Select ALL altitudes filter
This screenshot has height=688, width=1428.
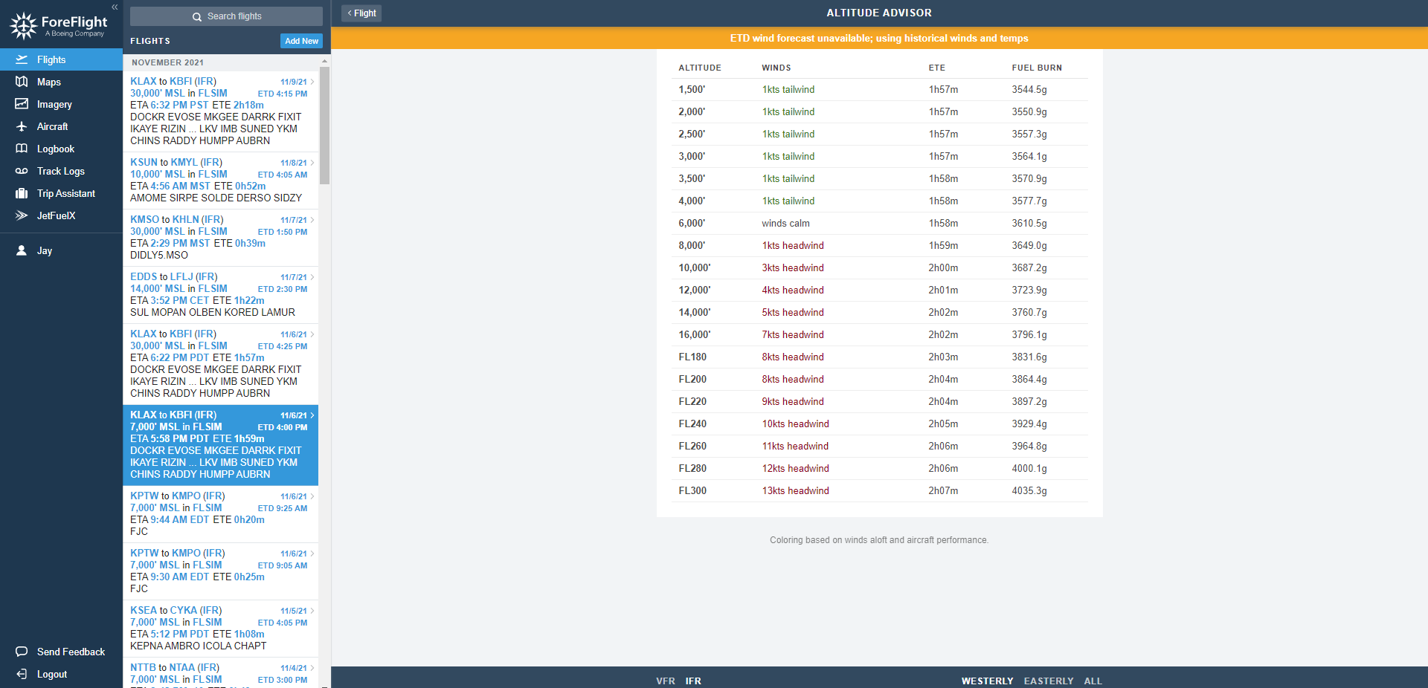point(1093,681)
